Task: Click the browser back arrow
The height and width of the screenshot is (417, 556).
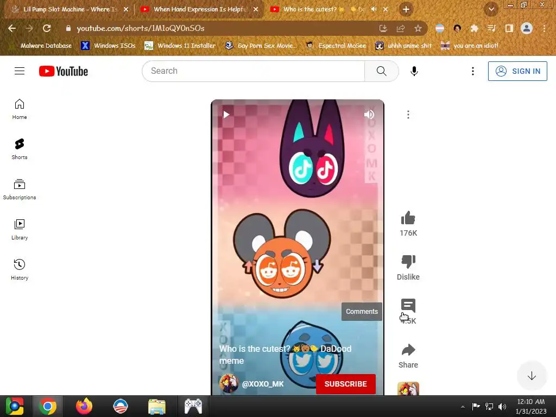Action: [12, 28]
